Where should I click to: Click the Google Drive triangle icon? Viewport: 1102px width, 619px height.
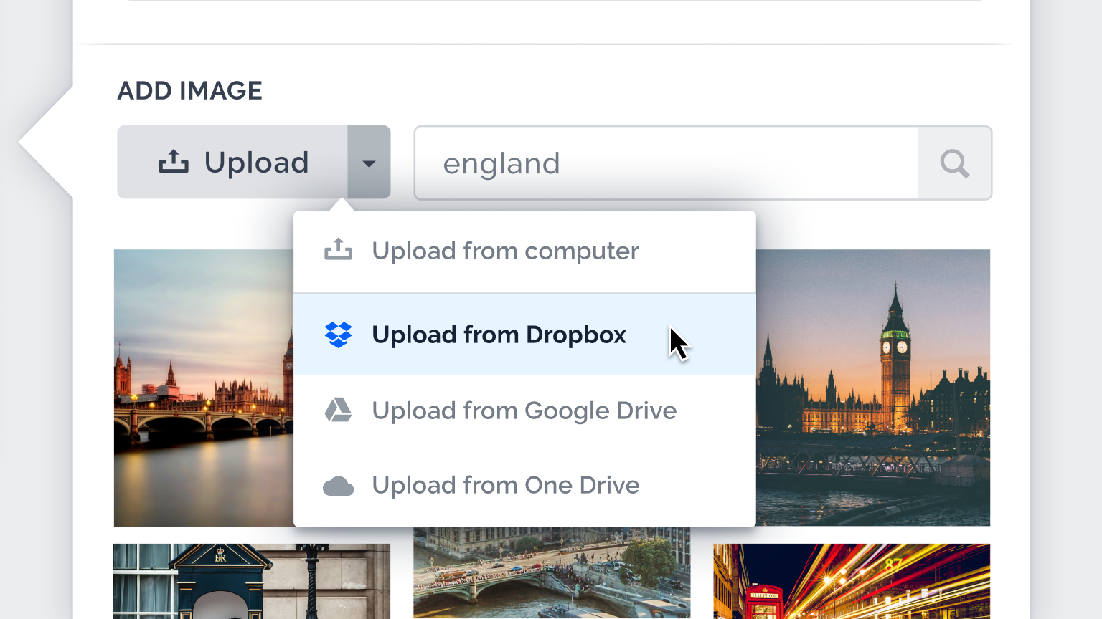(338, 411)
